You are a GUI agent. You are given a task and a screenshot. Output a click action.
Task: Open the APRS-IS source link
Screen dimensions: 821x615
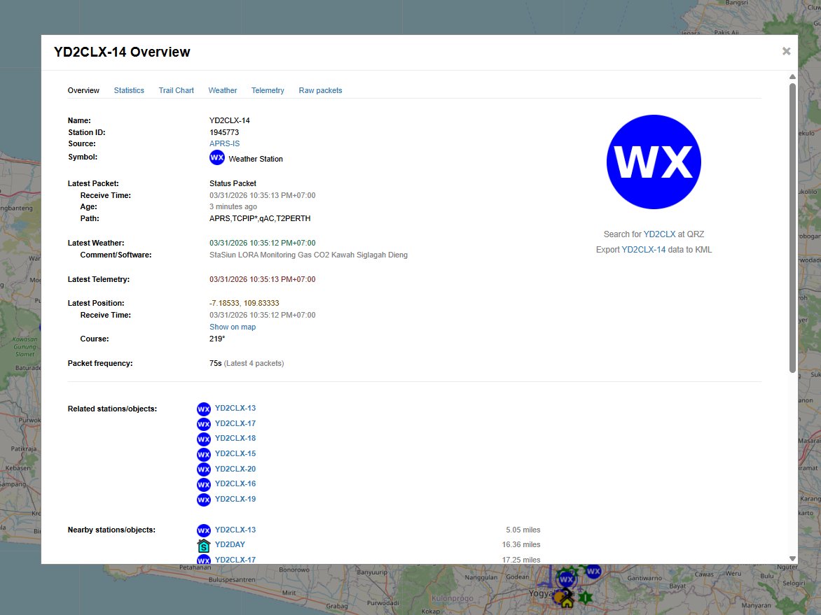(x=225, y=144)
